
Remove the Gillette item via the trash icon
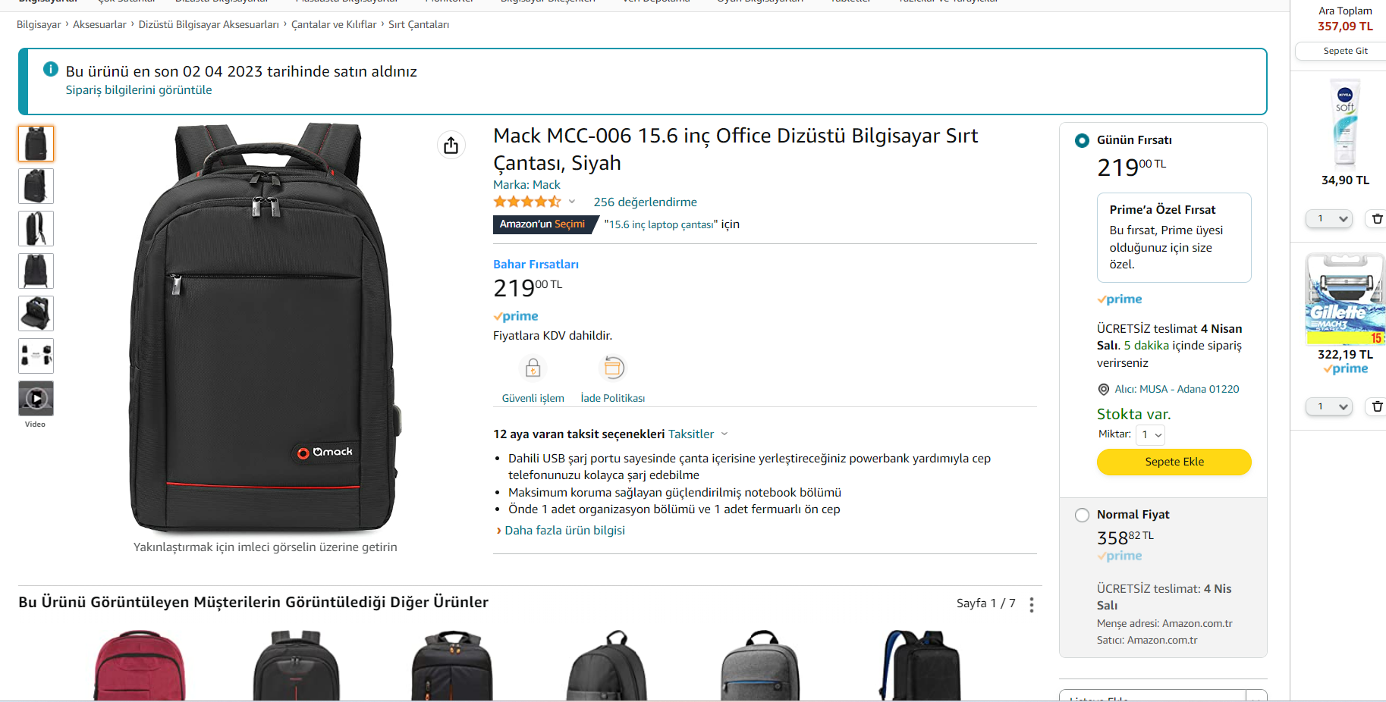point(1377,406)
